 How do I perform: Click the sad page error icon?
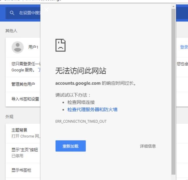tap(61, 45)
